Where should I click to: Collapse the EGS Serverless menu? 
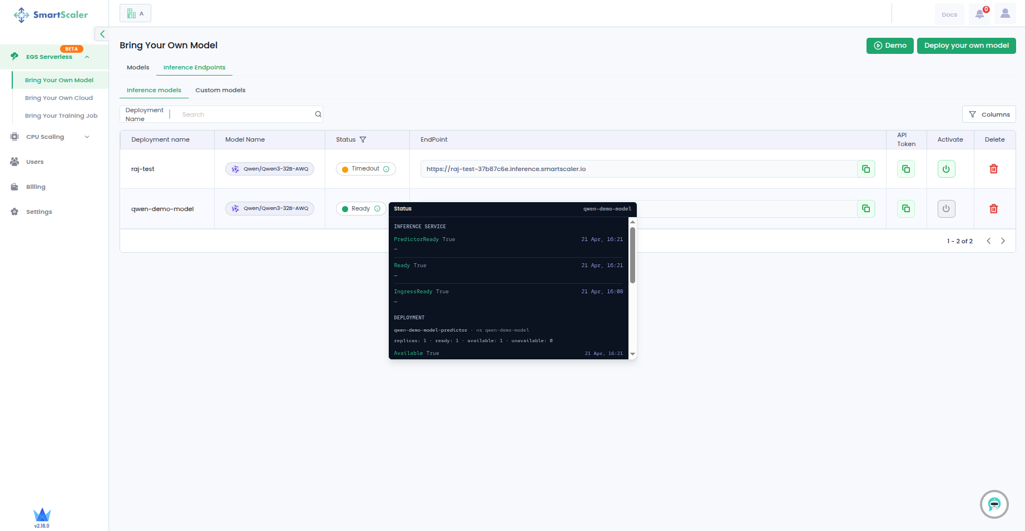click(x=87, y=57)
